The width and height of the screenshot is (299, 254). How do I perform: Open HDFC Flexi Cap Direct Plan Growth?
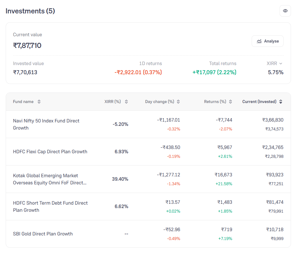pos(148,152)
